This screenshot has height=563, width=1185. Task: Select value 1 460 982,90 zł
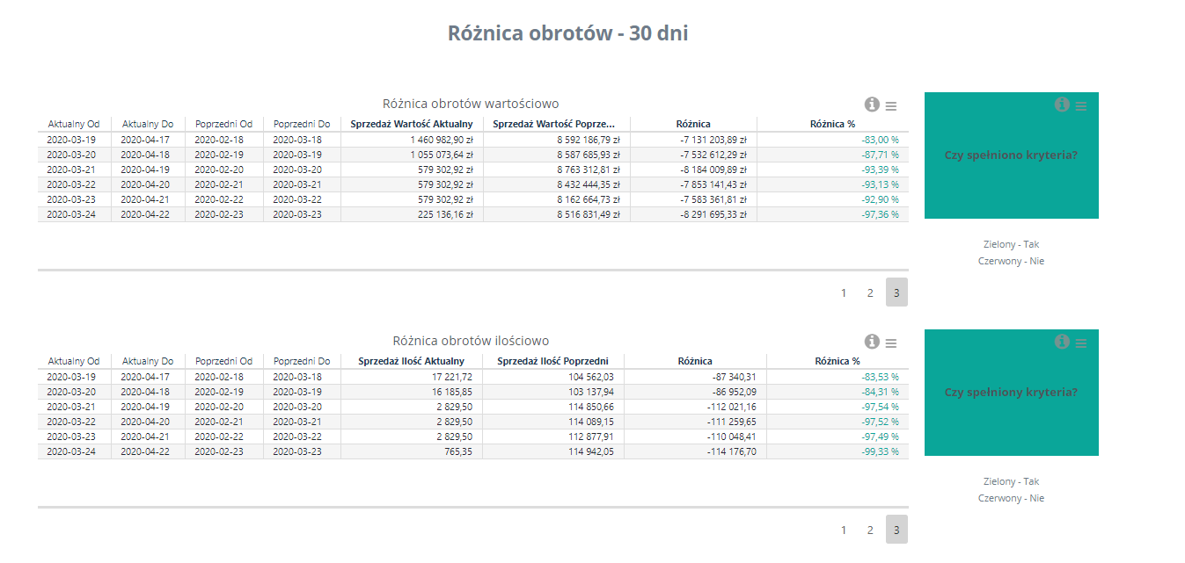[442, 140]
